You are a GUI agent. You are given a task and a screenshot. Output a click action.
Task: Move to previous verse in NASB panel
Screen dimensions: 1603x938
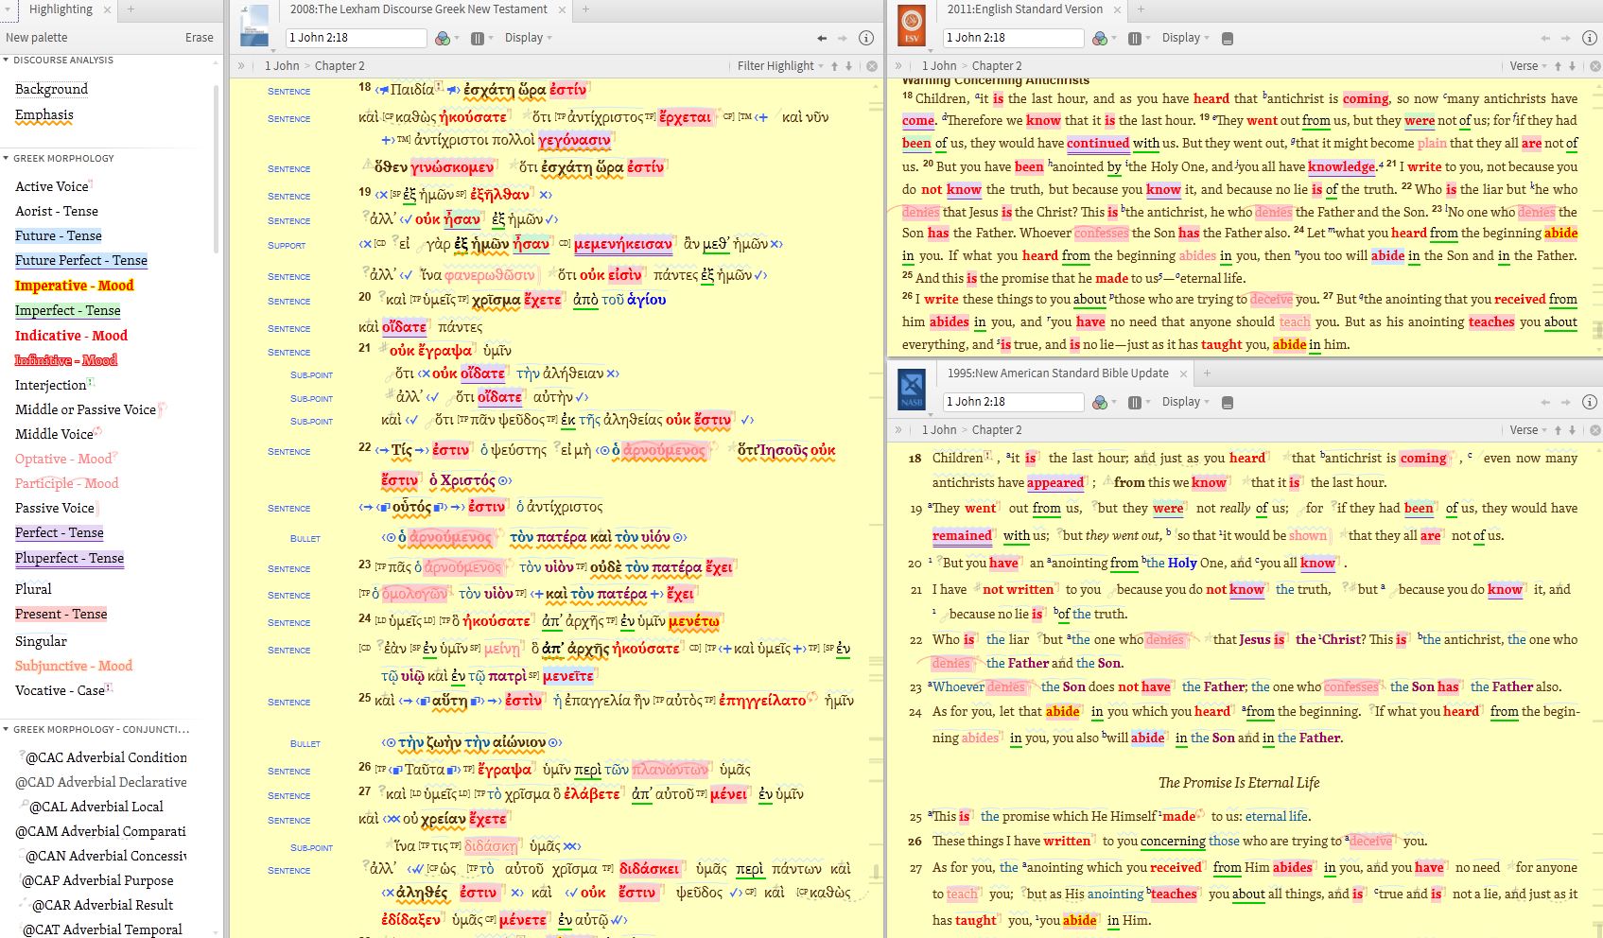(x=1558, y=429)
